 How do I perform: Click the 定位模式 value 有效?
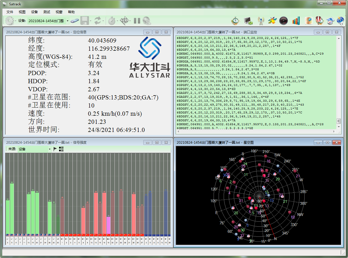95,65
